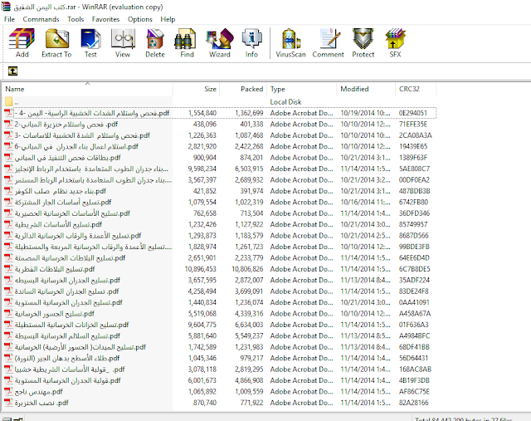Click packed value 1,236,074
This screenshot has height=421, width=531.
249,302
